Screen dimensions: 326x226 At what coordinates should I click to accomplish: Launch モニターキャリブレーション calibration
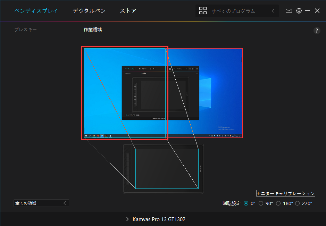pos(285,193)
